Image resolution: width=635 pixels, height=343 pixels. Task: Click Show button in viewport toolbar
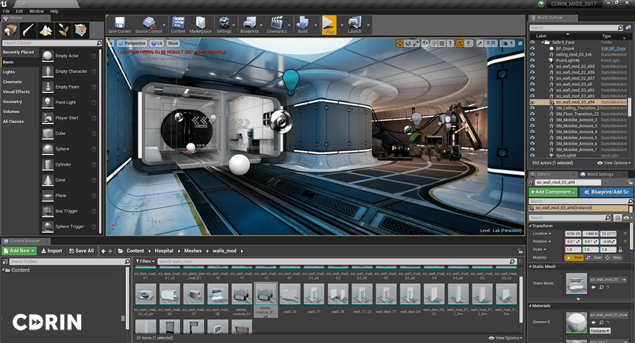pyautogui.click(x=173, y=43)
